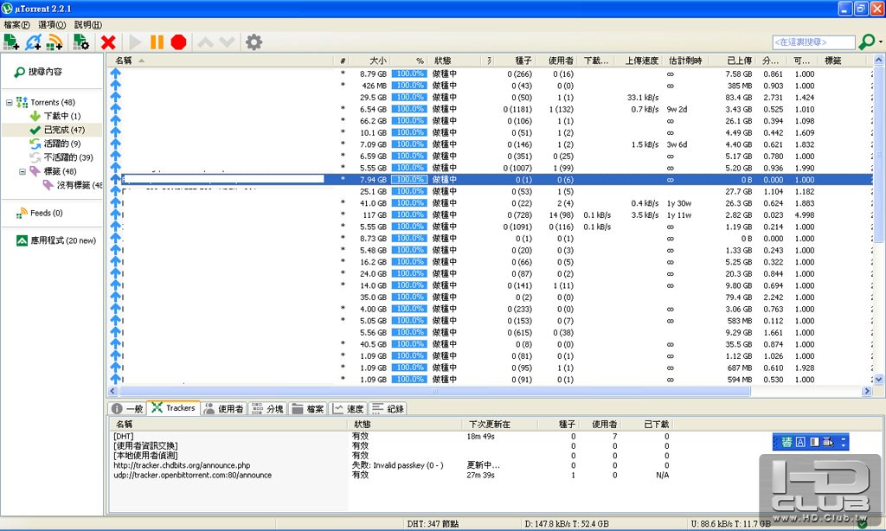Select 下載中 (1) category

[62, 116]
